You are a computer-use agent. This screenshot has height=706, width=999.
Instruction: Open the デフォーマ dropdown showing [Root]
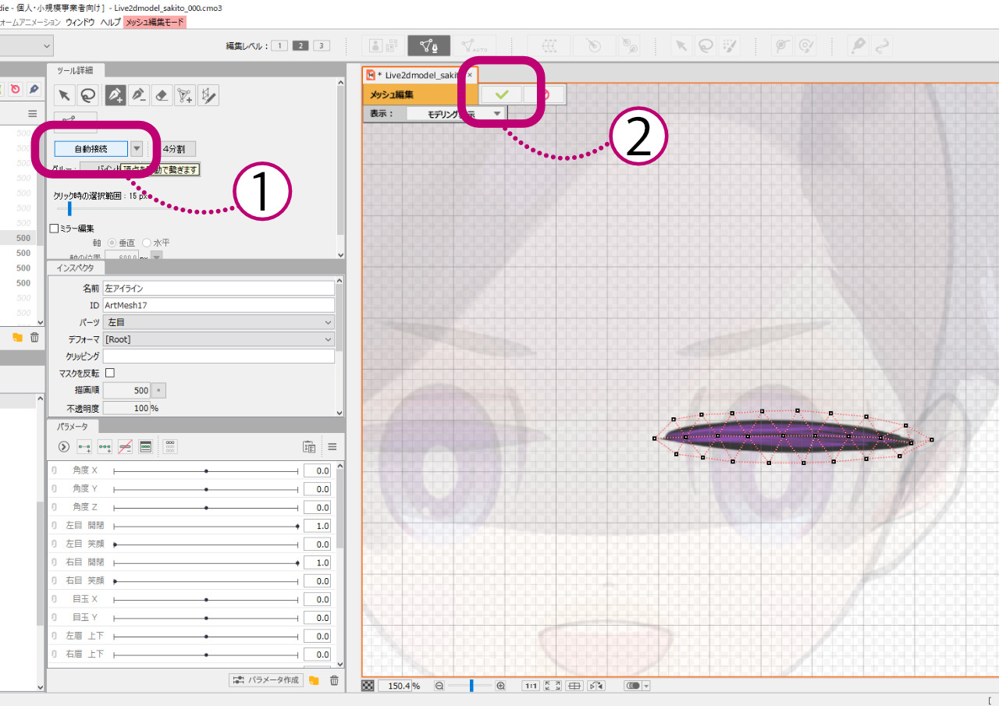[219, 339]
